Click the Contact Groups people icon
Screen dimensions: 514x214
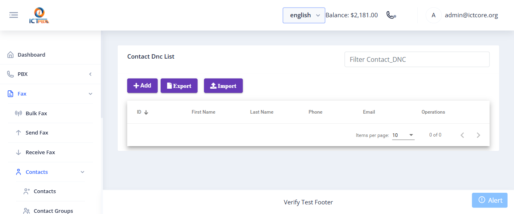click(x=27, y=211)
